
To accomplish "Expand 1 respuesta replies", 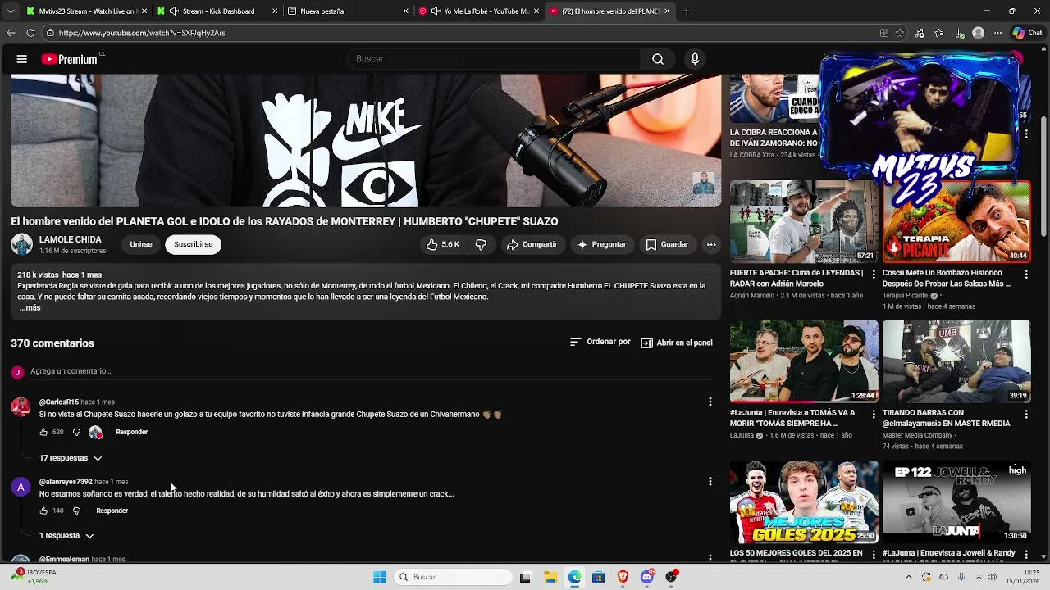I will click(x=66, y=536).
